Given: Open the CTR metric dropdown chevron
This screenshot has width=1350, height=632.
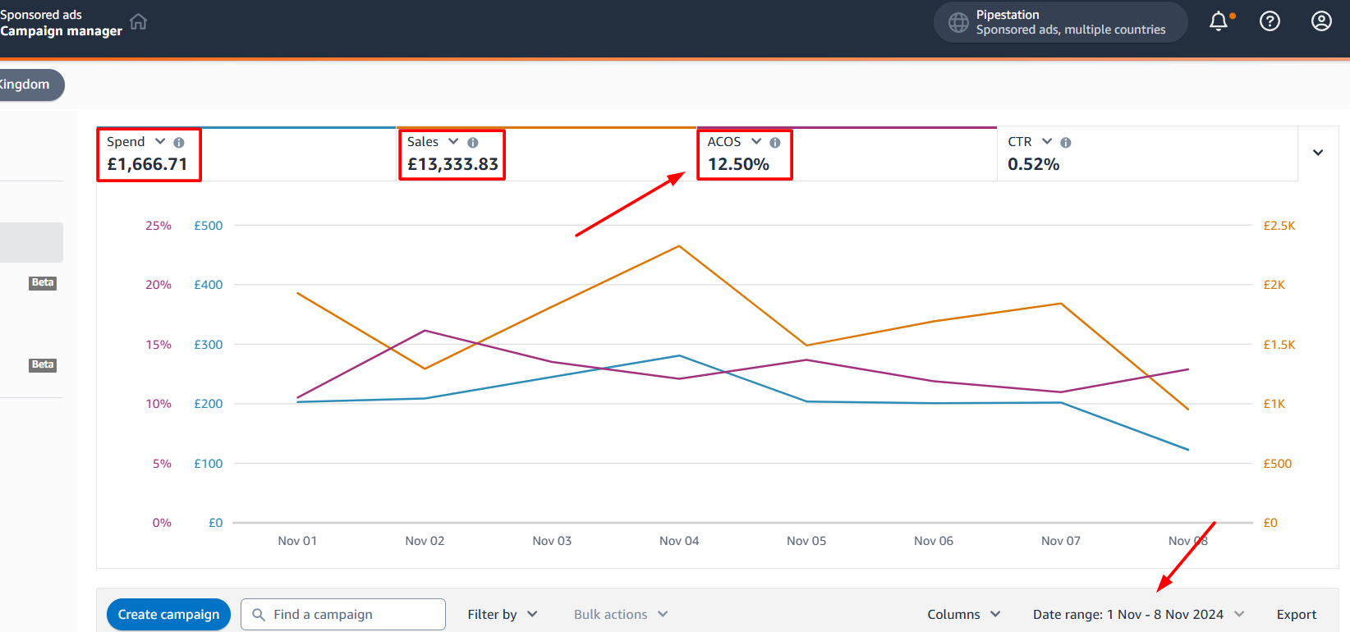Looking at the screenshot, I should [1047, 141].
